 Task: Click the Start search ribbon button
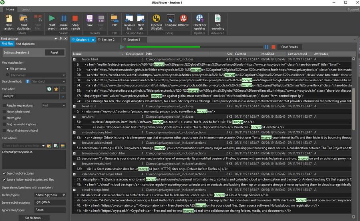pos(52,22)
